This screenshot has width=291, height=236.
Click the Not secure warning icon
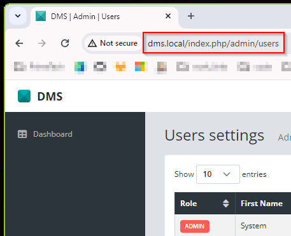coord(92,43)
